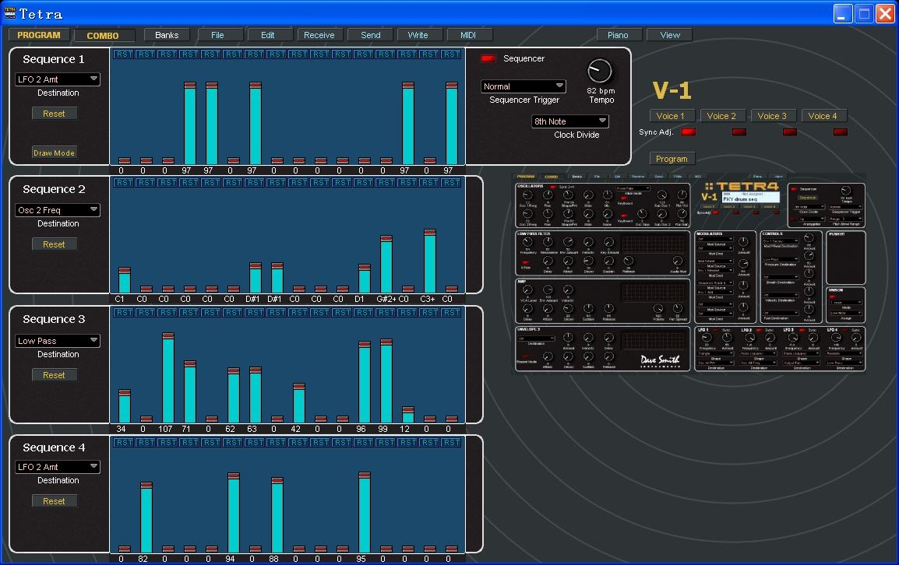This screenshot has width=899, height=565.
Task: Click the value '63' under Sequence 3
Action: point(252,429)
